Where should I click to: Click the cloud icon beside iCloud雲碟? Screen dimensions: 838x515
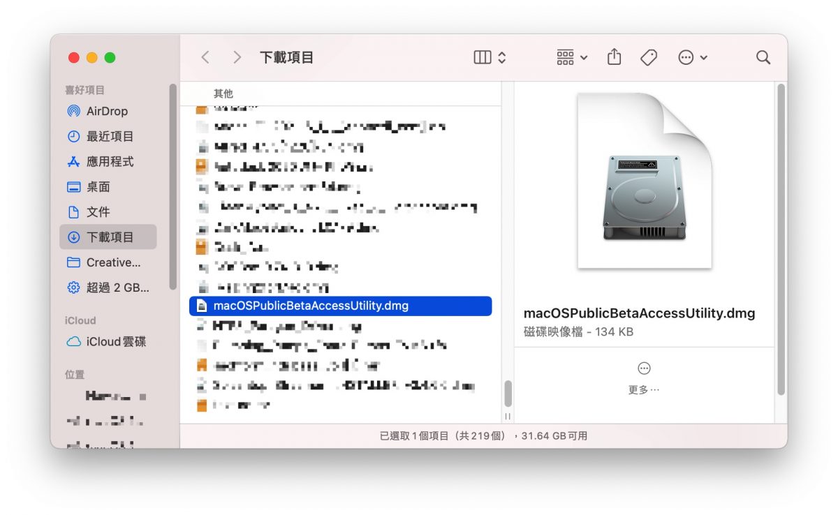[x=73, y=342]
